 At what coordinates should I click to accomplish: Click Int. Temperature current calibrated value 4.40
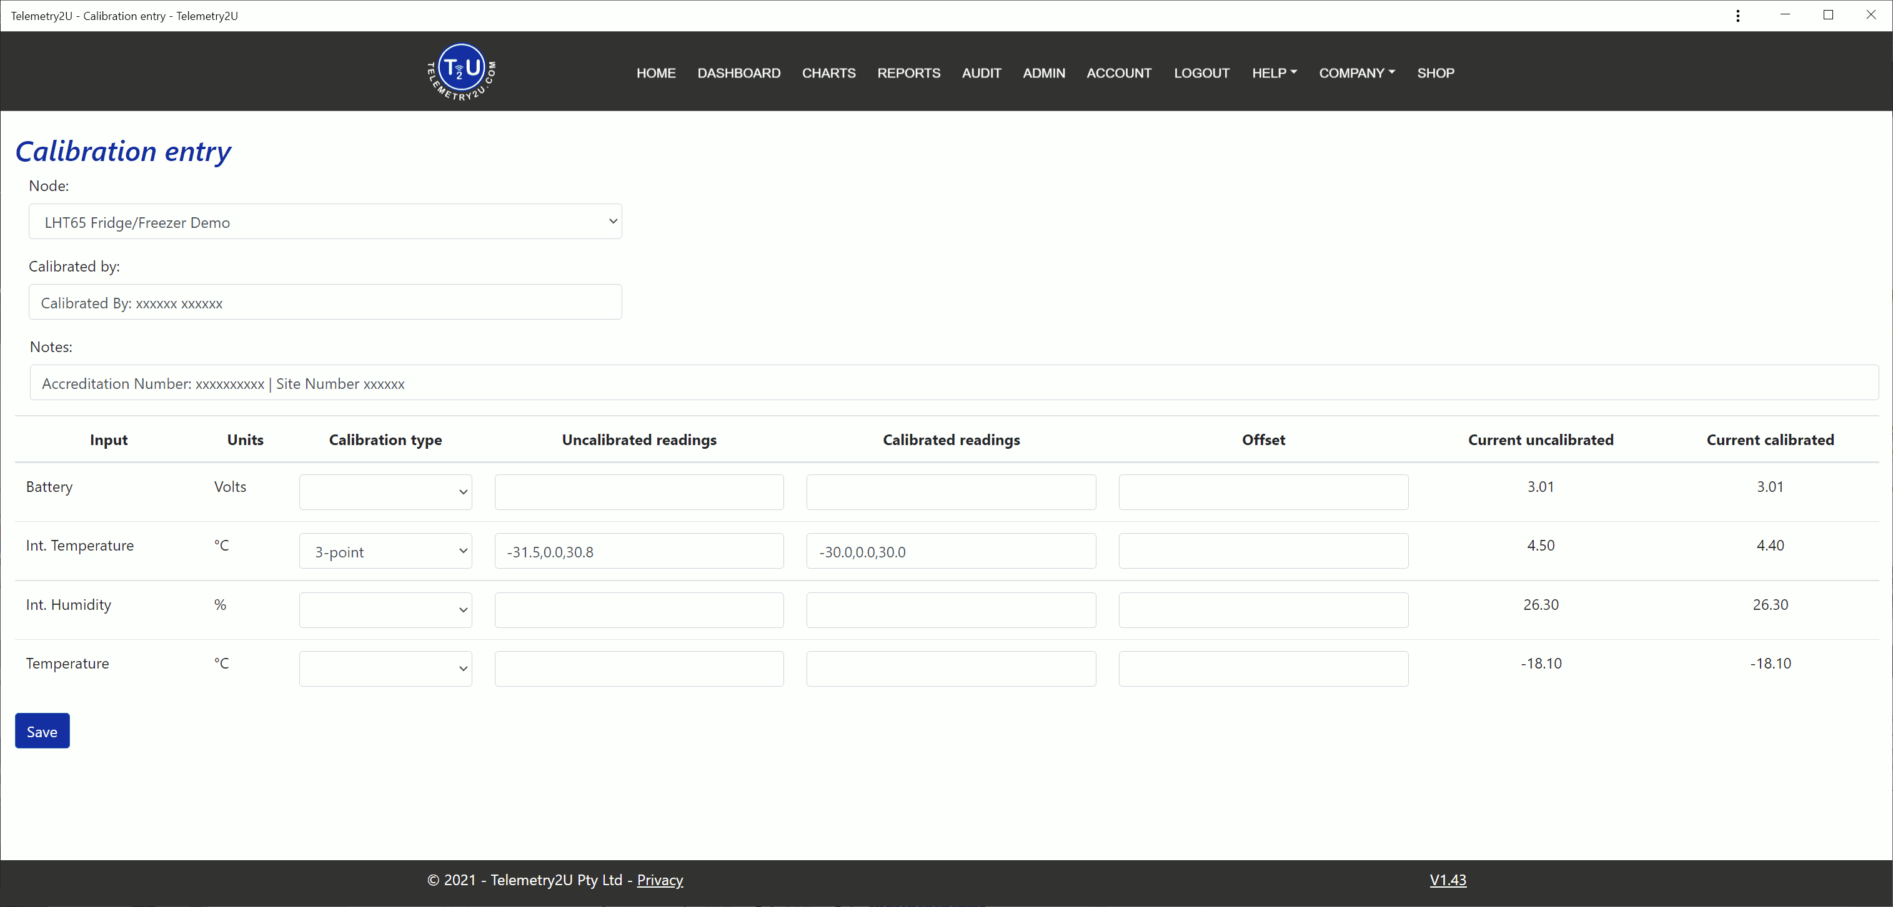click(x=1769, y=546)
